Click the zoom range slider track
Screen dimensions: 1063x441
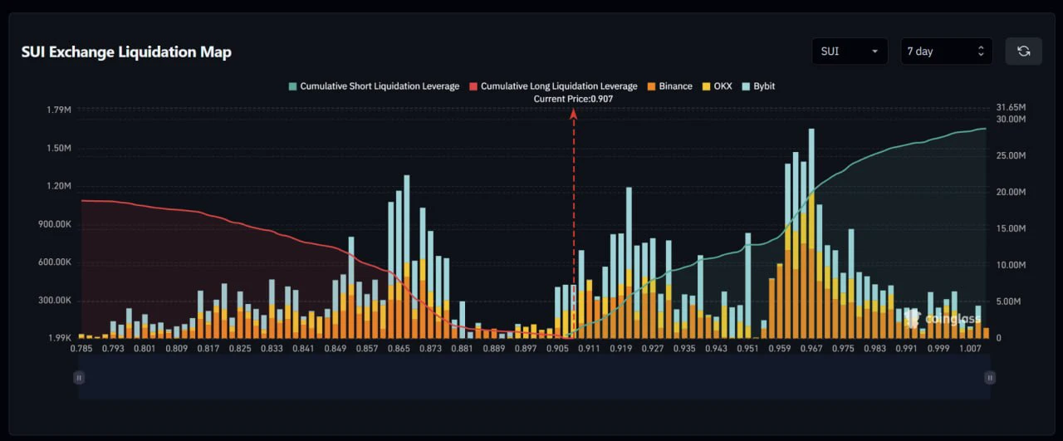pyautogui.click(x=534, y=378)
